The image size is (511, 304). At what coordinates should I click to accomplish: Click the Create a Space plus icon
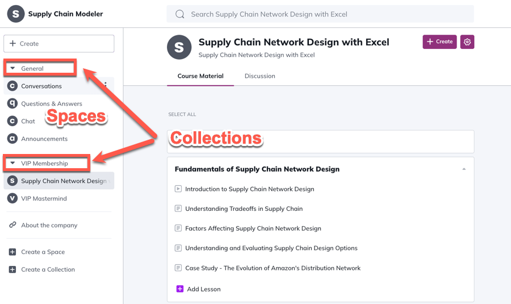click(12, 252)
